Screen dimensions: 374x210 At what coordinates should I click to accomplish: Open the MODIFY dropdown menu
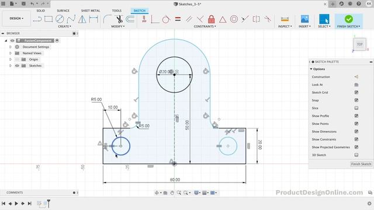[x=118, y=26]
